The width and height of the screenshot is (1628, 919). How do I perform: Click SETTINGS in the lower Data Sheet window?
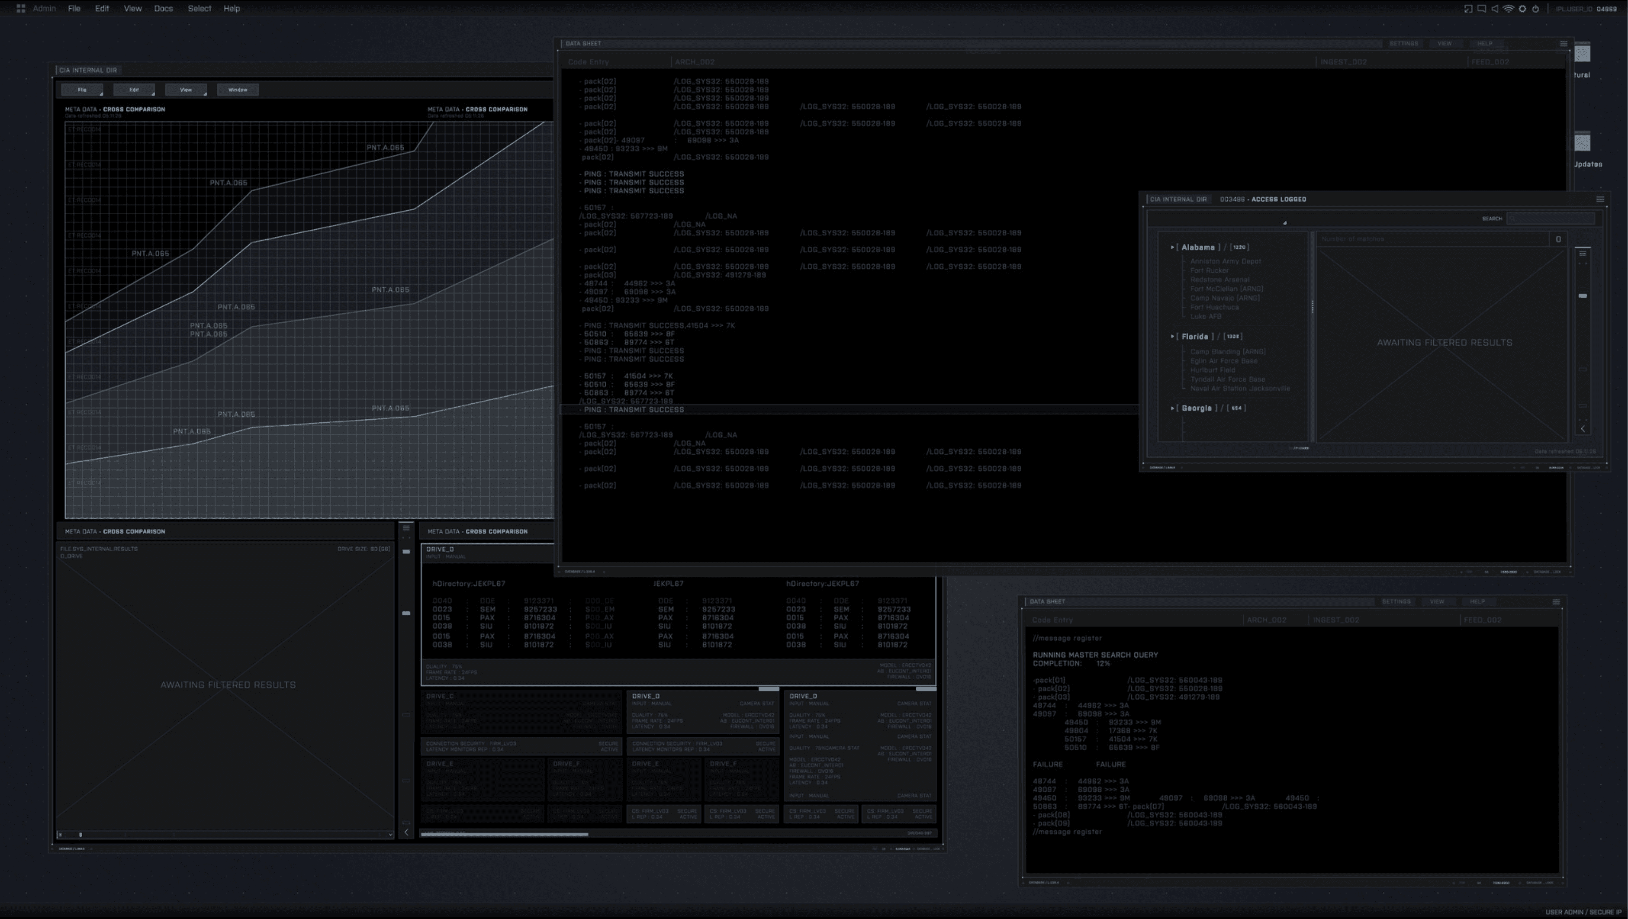(1396, 602)
